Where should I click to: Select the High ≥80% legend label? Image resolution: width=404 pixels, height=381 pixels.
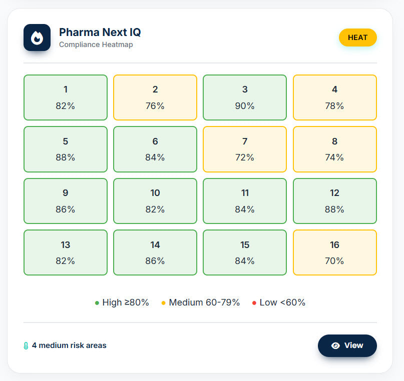tap(125, 302)
